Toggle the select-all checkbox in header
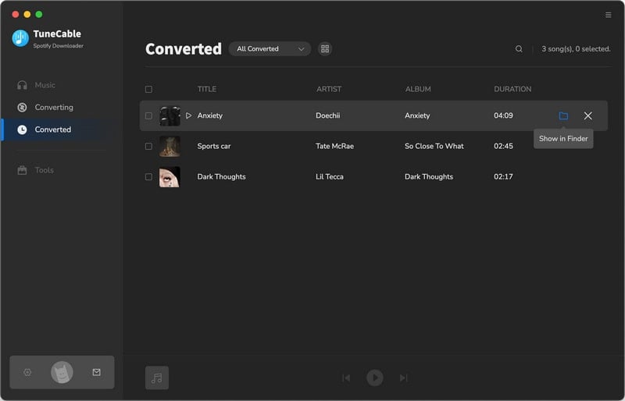This screenshot has width=625, height=401. point(148,89)
